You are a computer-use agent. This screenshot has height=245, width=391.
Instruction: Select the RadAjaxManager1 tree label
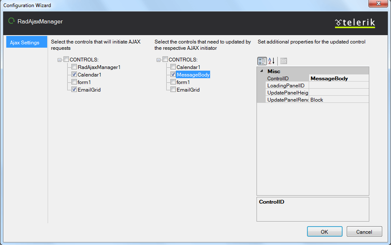(x=99, y=67)
